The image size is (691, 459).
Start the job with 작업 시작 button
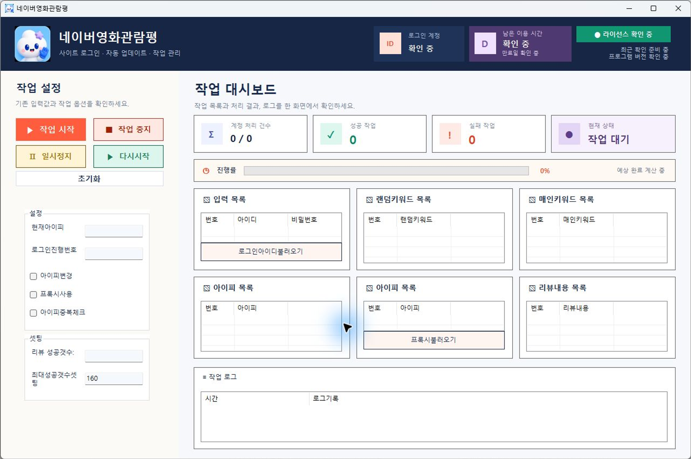[x=51, y=130]
